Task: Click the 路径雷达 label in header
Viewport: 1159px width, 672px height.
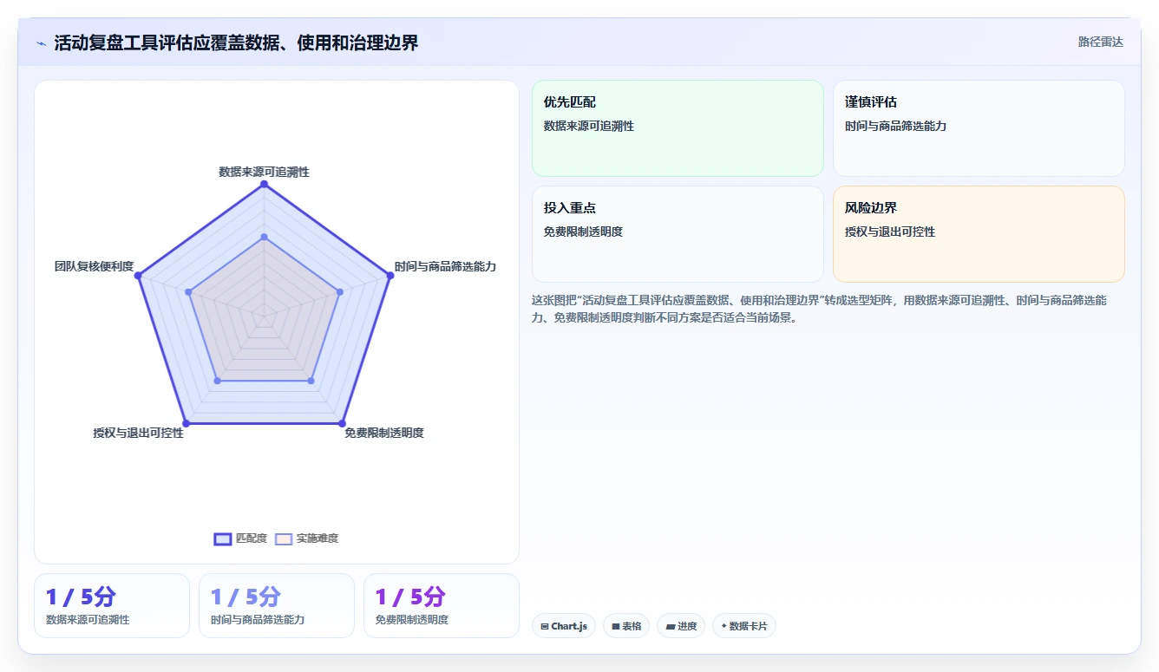Action: [1100, 42]
